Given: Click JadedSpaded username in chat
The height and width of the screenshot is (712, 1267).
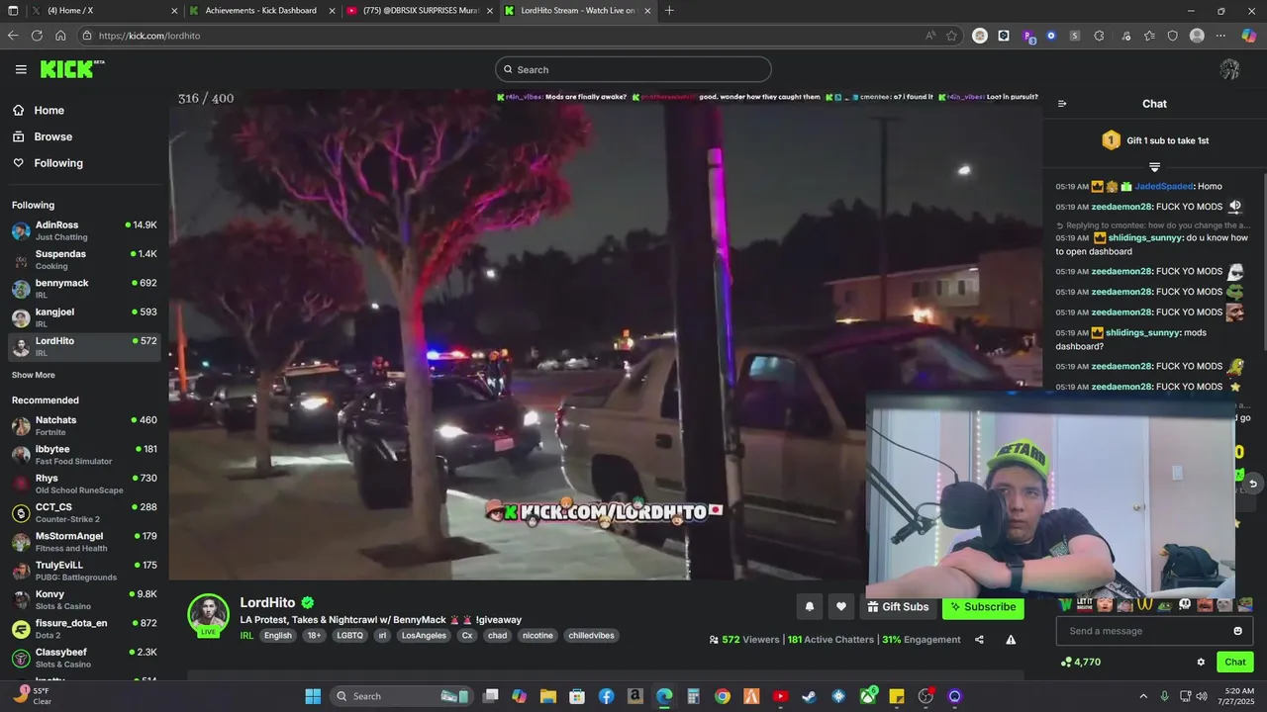Looking at the screenshot, I should 1164,187.
